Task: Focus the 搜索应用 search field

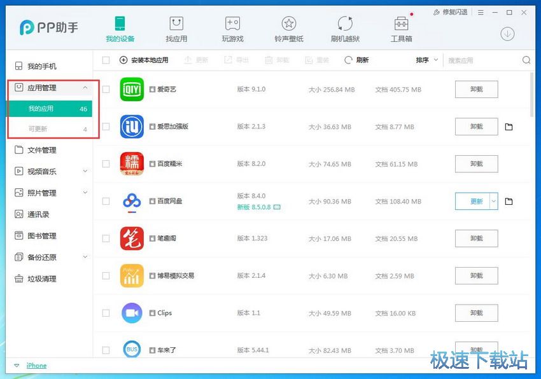Action: coord(483,60)
